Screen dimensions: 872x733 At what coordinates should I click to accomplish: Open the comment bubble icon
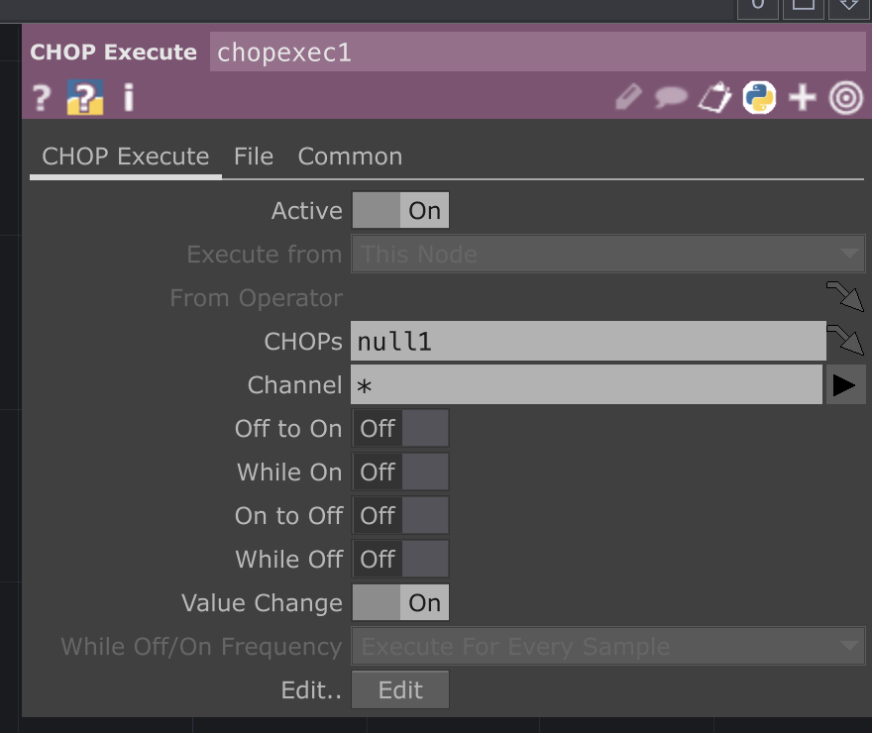pos(671,97)
